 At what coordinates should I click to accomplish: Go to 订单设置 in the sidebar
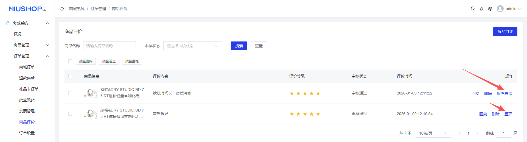coord(27,133)
